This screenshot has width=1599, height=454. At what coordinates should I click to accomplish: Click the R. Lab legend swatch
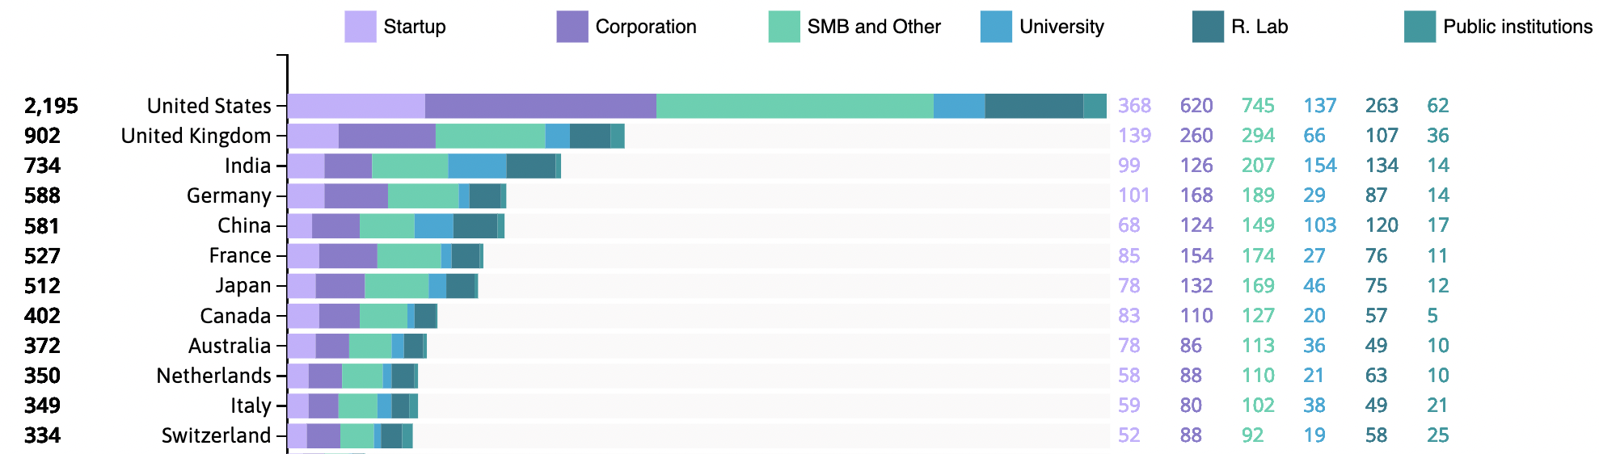click(x=1208, y=27)
